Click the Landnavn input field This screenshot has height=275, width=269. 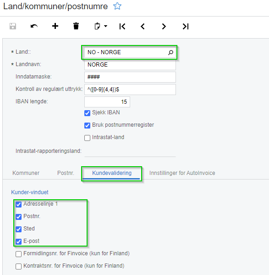pyautogui.click(x=130, y=65)
